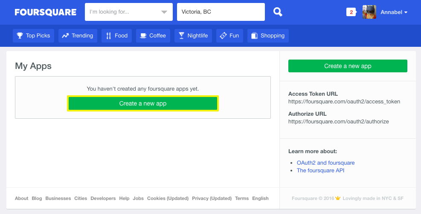Click the Foursquare logo
This screenshot has height=214, width=421.
coord(45,12)
